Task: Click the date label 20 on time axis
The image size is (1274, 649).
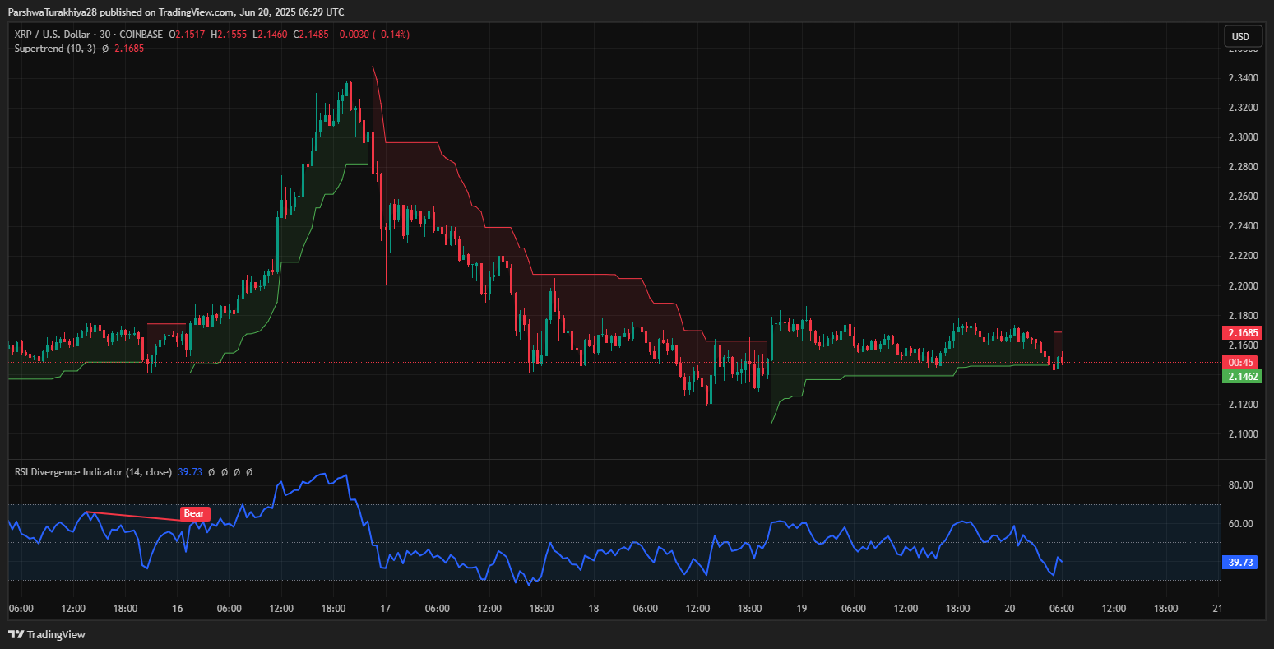Action: (x=1010, y=609)
